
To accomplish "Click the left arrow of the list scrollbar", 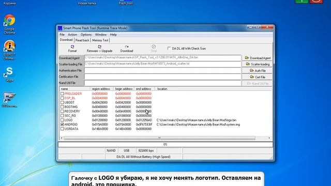I will click(62, 138).
